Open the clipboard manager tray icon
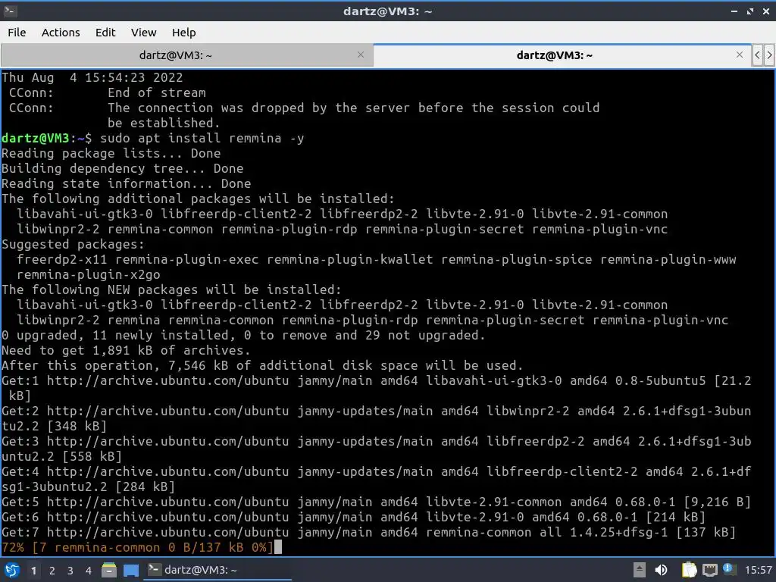This screenshot has height=582, width=776. [x=689, y=570]
